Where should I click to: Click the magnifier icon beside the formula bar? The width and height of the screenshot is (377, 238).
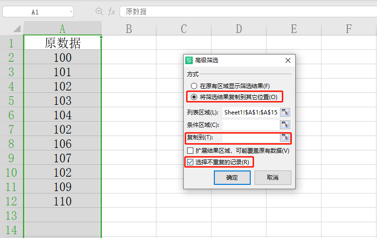point(100,11)
